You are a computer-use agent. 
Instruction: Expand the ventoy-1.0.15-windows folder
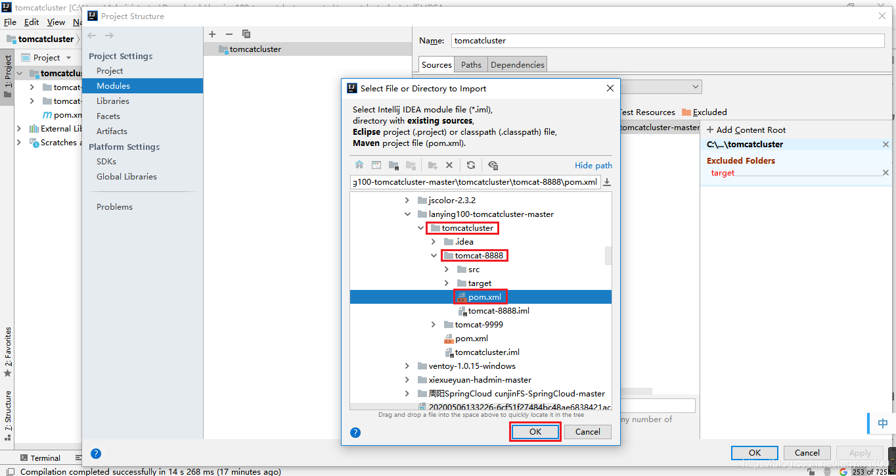pos(407,366)
